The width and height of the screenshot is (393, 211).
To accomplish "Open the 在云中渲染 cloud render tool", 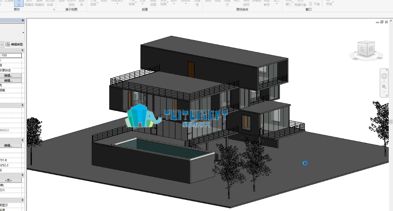I will coord(72,3).
